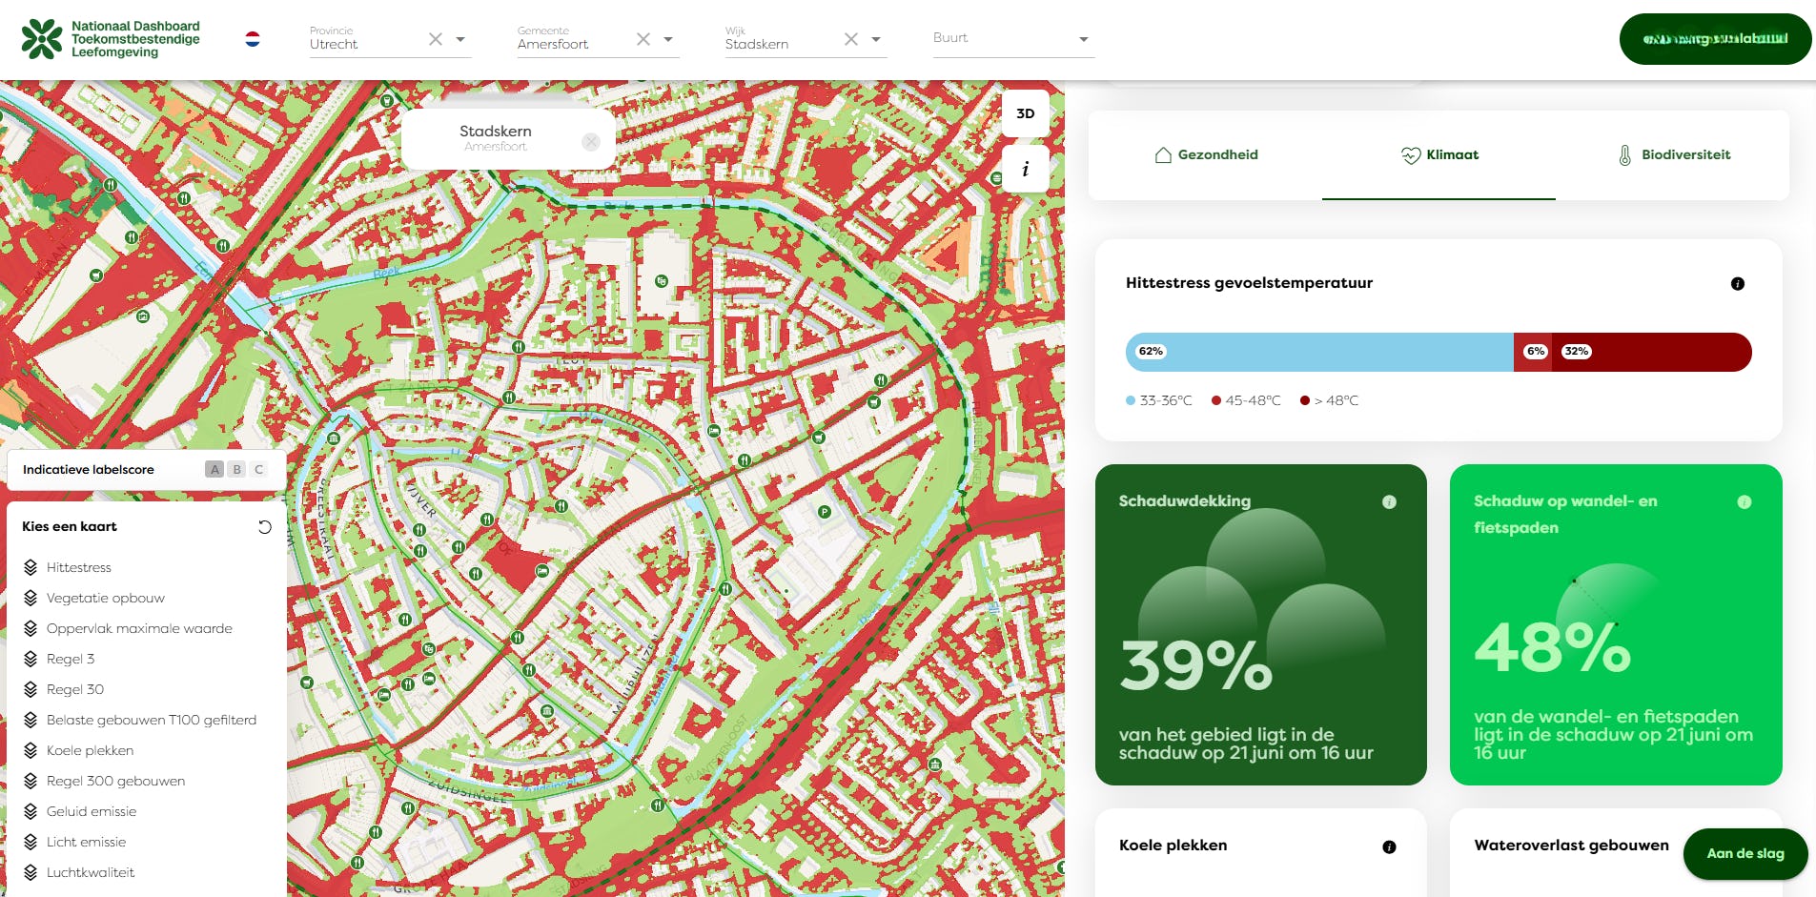Open the Buurt dropdown
Screen dimensions: 1816x897
[1013, 39]
